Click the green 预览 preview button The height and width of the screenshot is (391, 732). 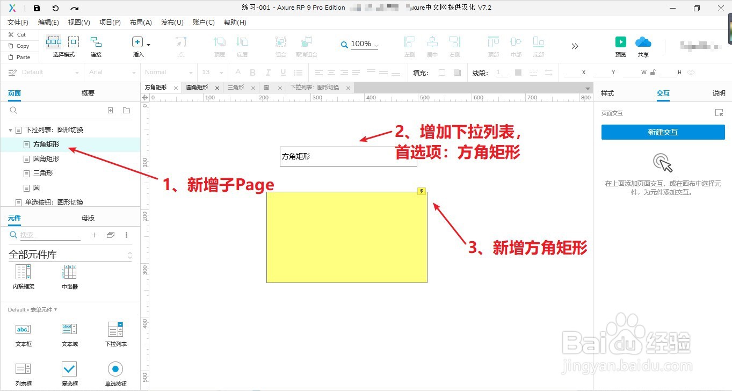(x=621, y=42)
